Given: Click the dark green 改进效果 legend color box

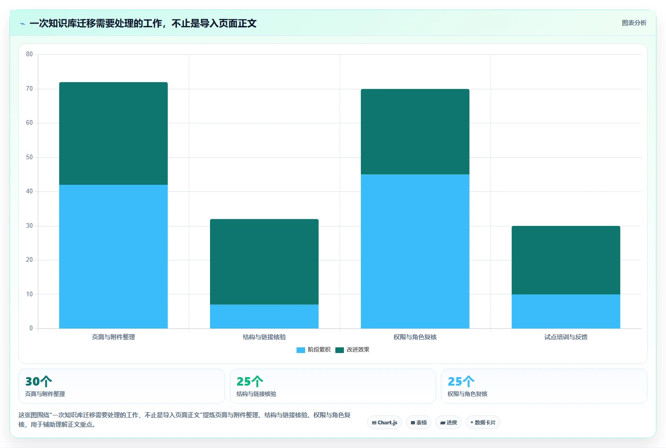Looking at the screenshot, I should tap(340, 350).
